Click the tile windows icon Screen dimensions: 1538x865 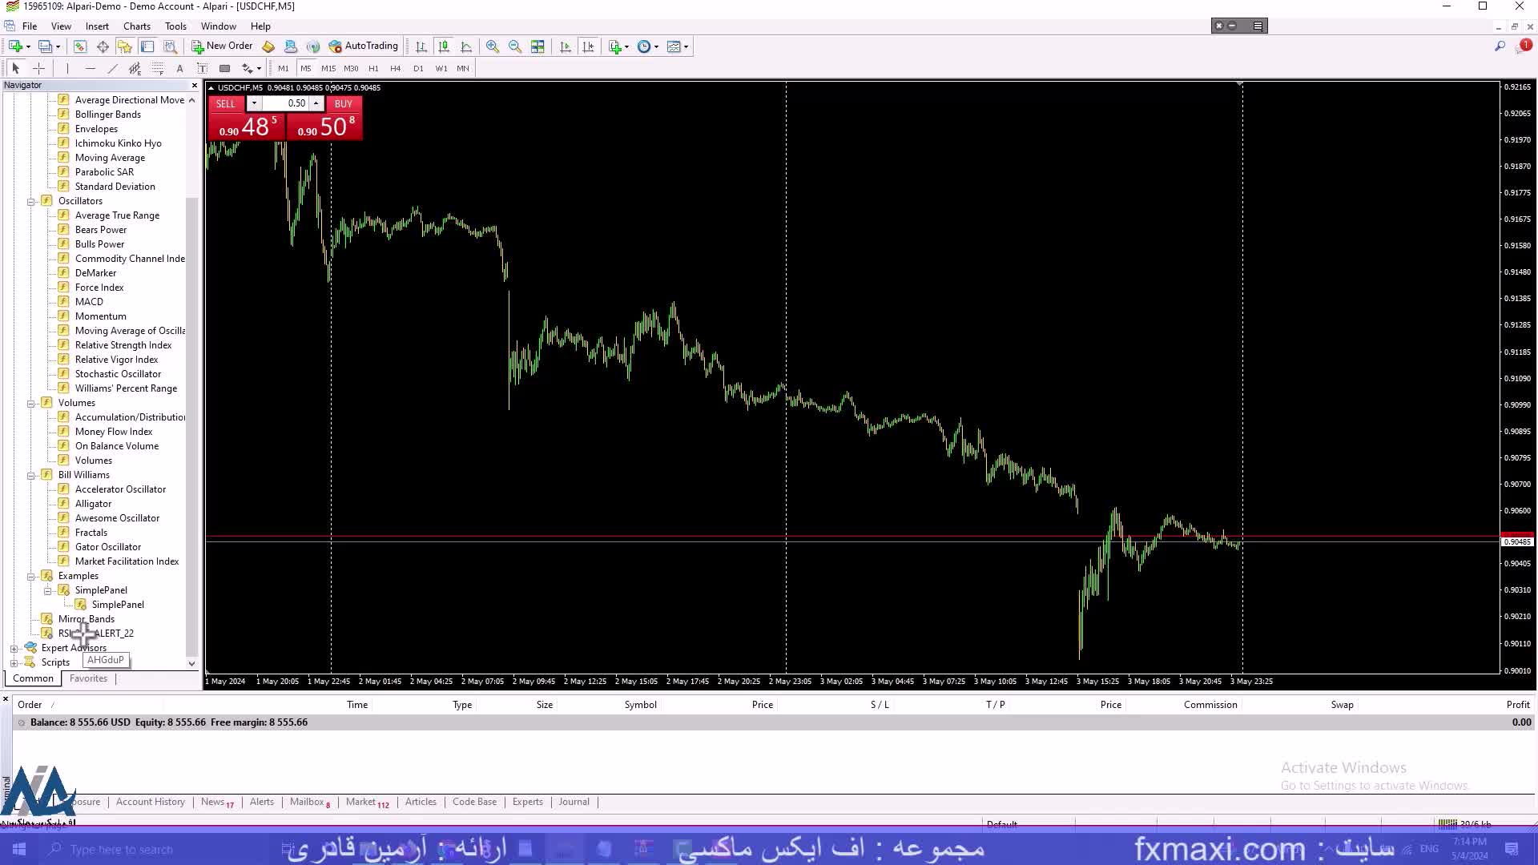[x=537, y=46]
